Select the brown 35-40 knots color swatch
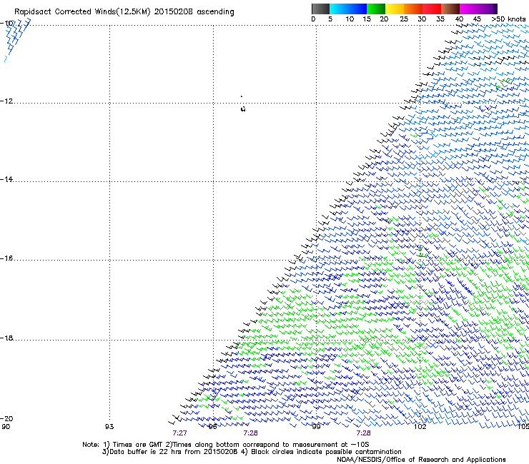Viewport: 529px width, 464px height. (450, 9)
